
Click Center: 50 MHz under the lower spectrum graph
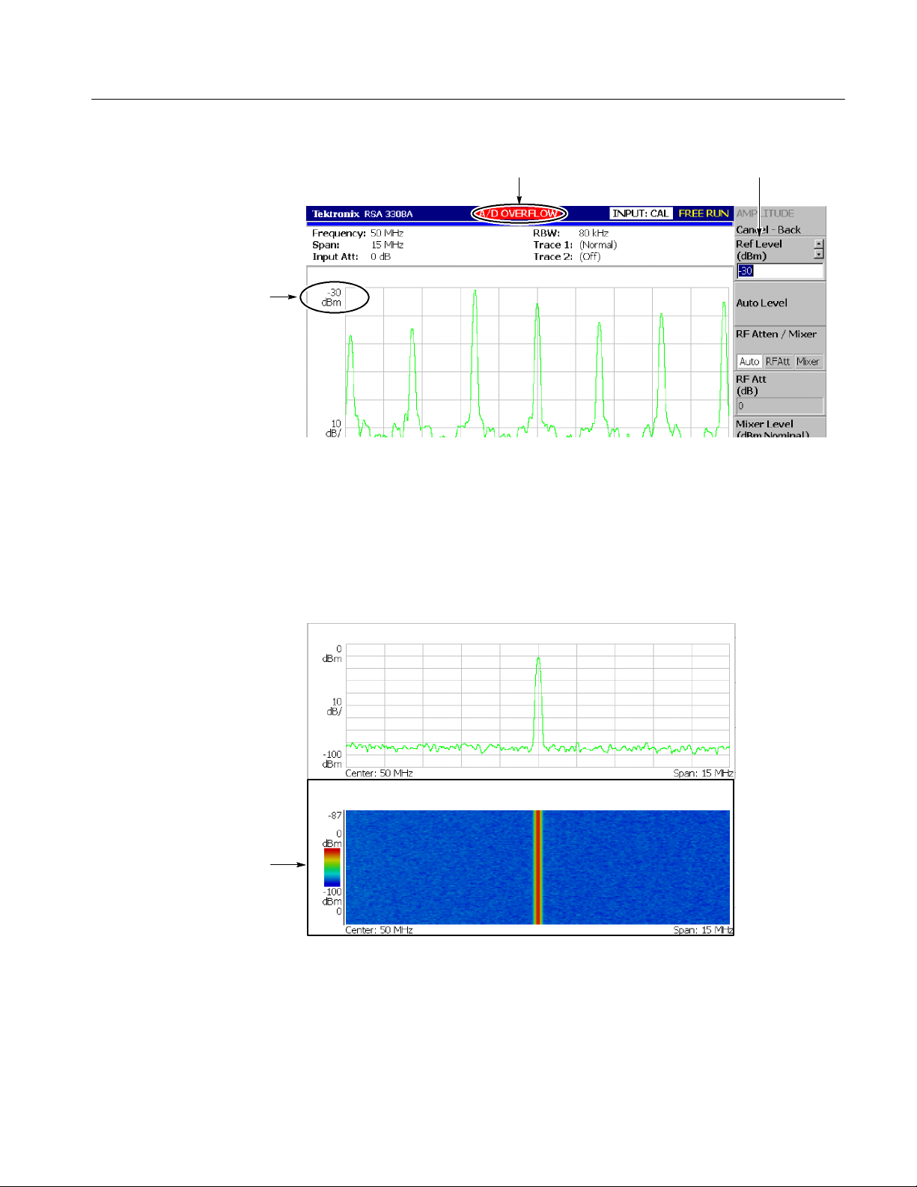coord(379,773)
